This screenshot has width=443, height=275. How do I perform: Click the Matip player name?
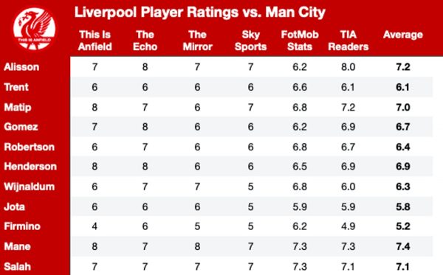click(18, 108)
